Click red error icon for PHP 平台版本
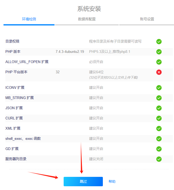This screenshot has height=190, width=174. click(159, 72)
